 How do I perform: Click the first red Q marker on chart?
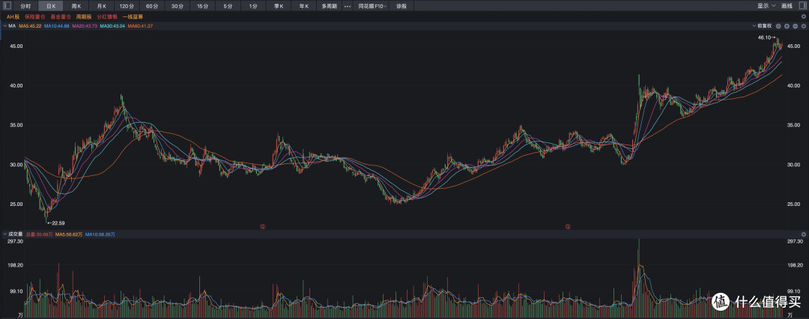click(263, 226)
